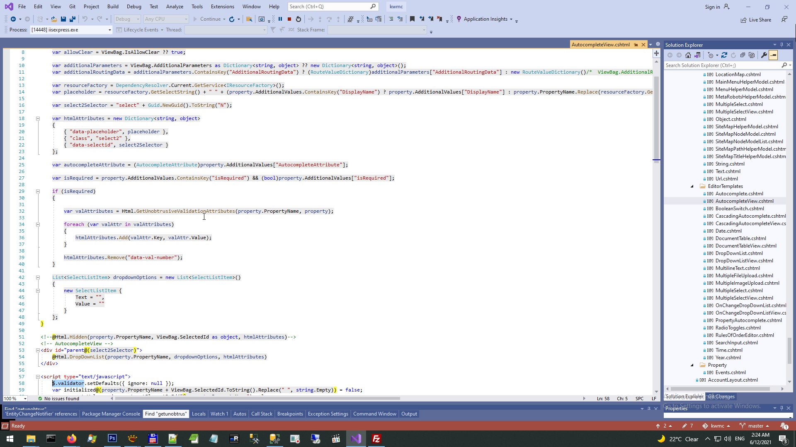Screen dimensions: 796x447
Task: Open the Process dropdown for iisexpress.exe
Action: pos(110,30)
